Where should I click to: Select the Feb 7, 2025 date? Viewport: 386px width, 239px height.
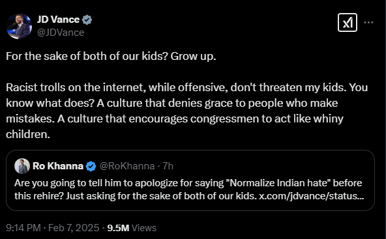tap(74, 228)
